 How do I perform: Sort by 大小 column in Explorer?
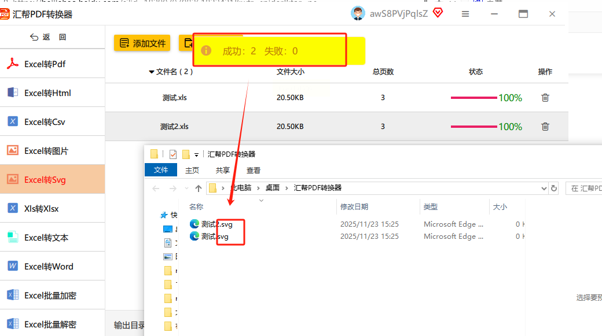(x=500, y=206)
